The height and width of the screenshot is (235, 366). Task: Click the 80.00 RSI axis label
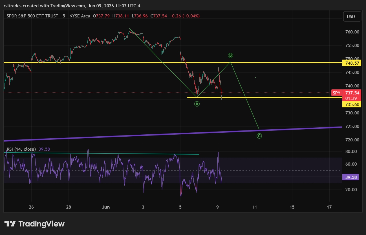(x=351, y=152)
